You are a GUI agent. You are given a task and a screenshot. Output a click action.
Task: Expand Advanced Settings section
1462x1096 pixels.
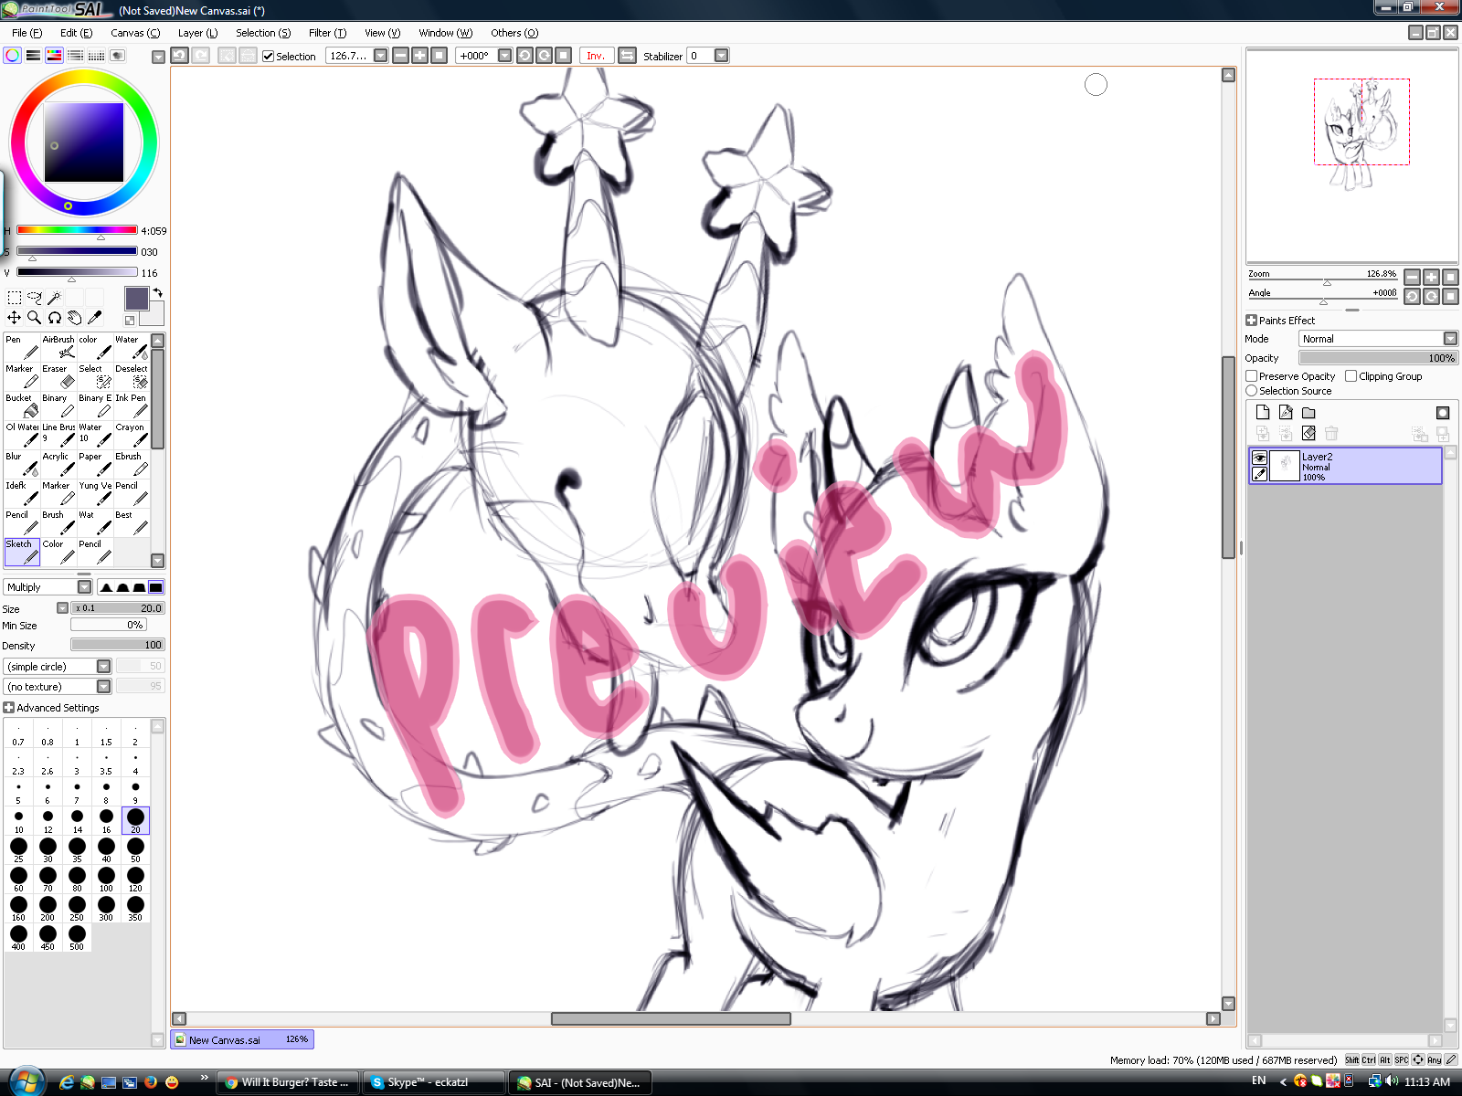click(9, 708)
